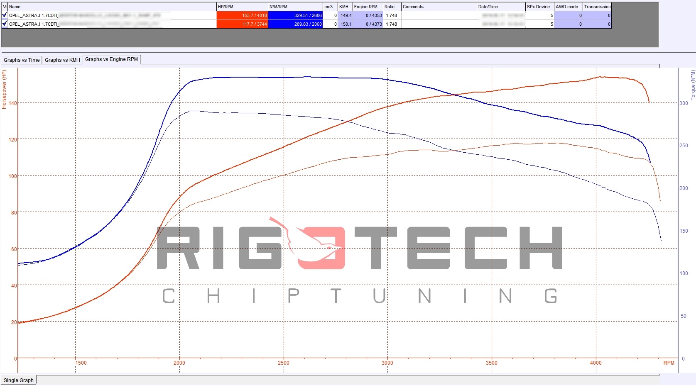Screen dimensions: 696x385
Task: Click the 149.4 KMH cell
Action: pyautogui.click(x=345, y=15)
